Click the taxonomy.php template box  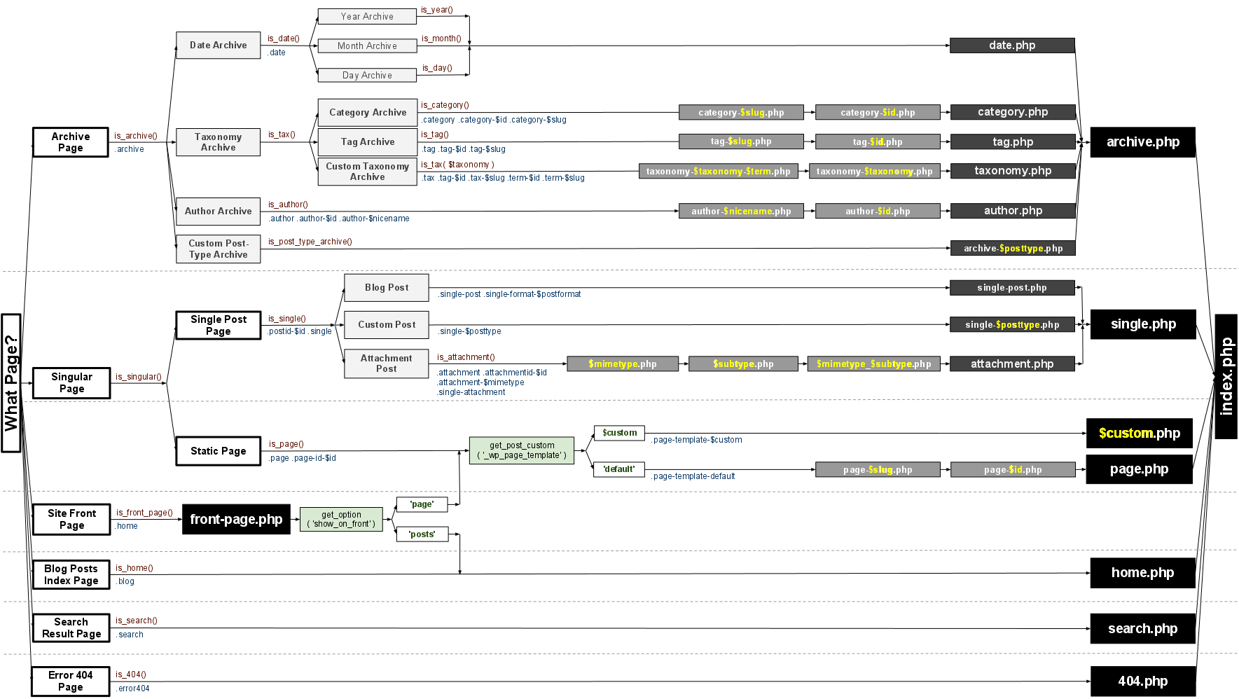pyautogui.click(x=1013, y=171)
